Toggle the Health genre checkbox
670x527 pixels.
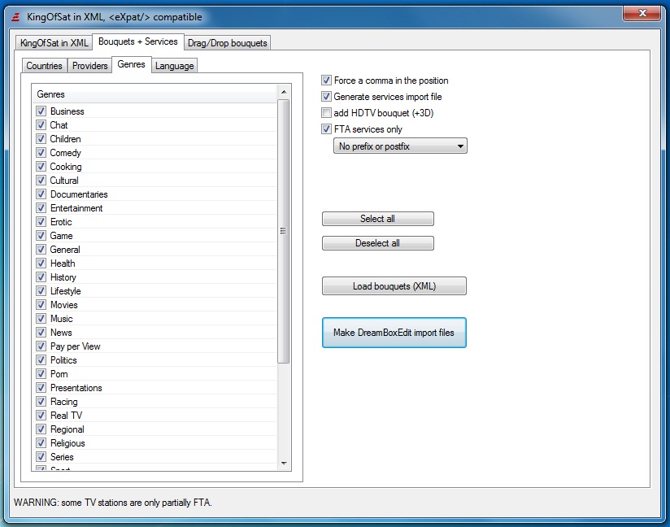point(41,263)
